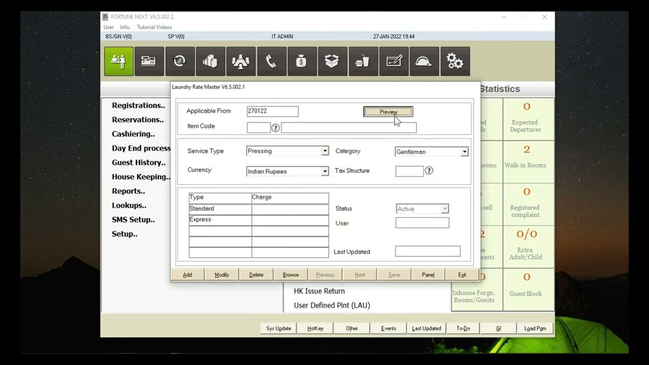
Task: Open Cashiering.. in the side menu
Action: (x=133, y=134)
